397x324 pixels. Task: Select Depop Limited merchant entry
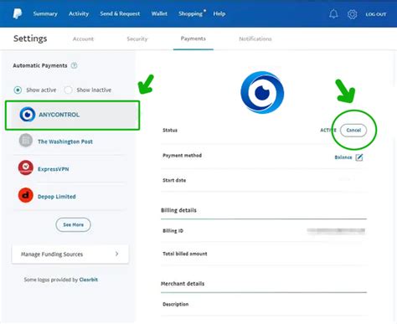57,197
